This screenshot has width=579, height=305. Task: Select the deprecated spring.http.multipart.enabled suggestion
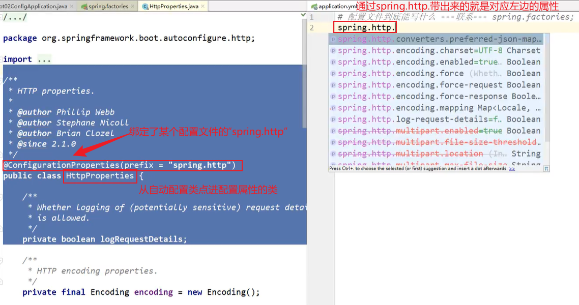pyautogui.click(x=407, y=131)
